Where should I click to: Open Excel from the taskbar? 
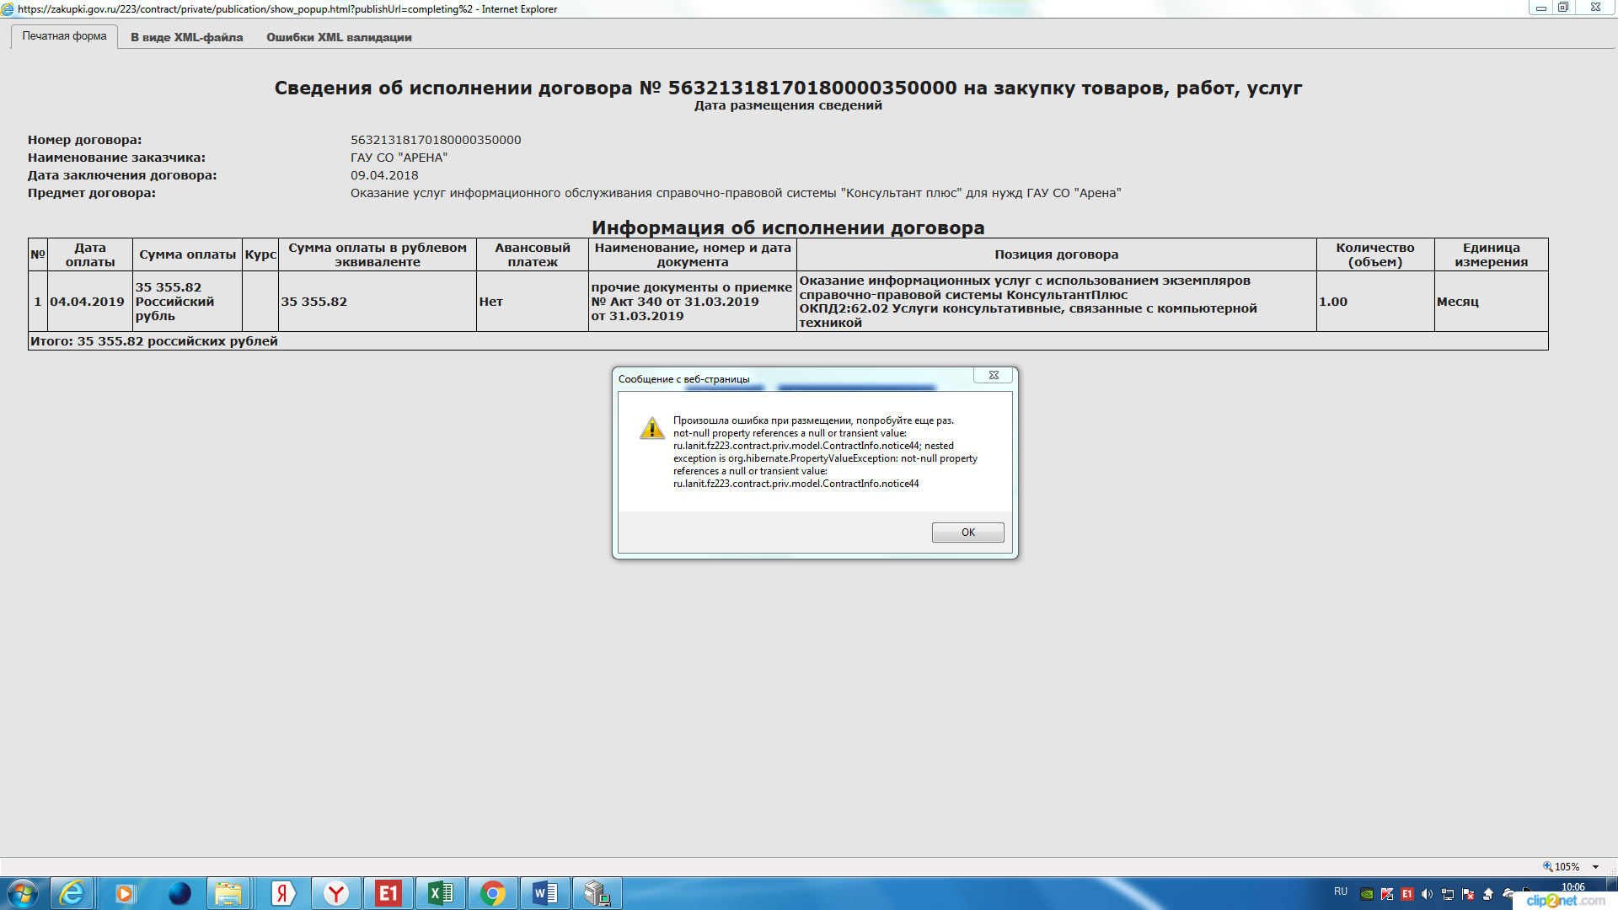point(441,893)
